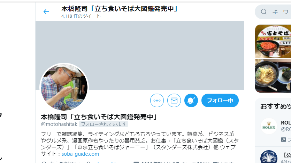291x163 pixels.
Task: View the 富士そば cup noodle photo
Action: click(x=273, y=42)
